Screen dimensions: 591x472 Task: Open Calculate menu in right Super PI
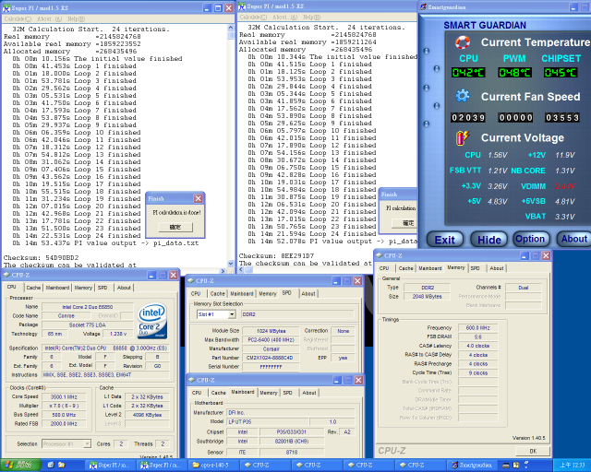253,17
